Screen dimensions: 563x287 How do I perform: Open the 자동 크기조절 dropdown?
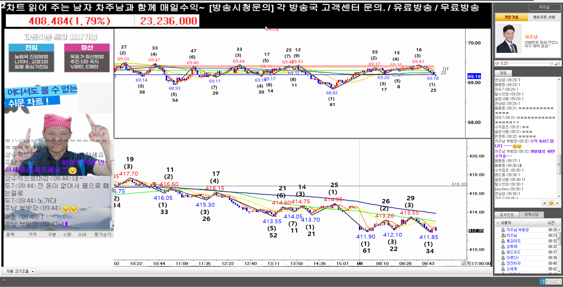pos(33,271)
